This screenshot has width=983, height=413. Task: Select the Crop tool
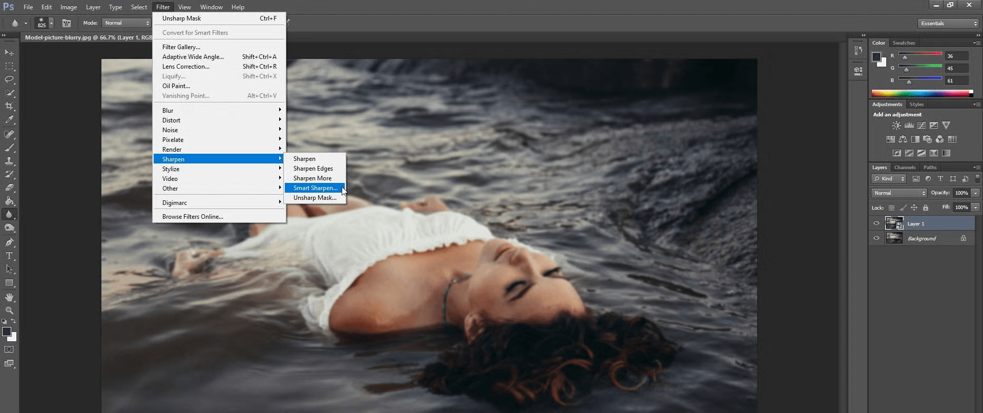point(9,106)
